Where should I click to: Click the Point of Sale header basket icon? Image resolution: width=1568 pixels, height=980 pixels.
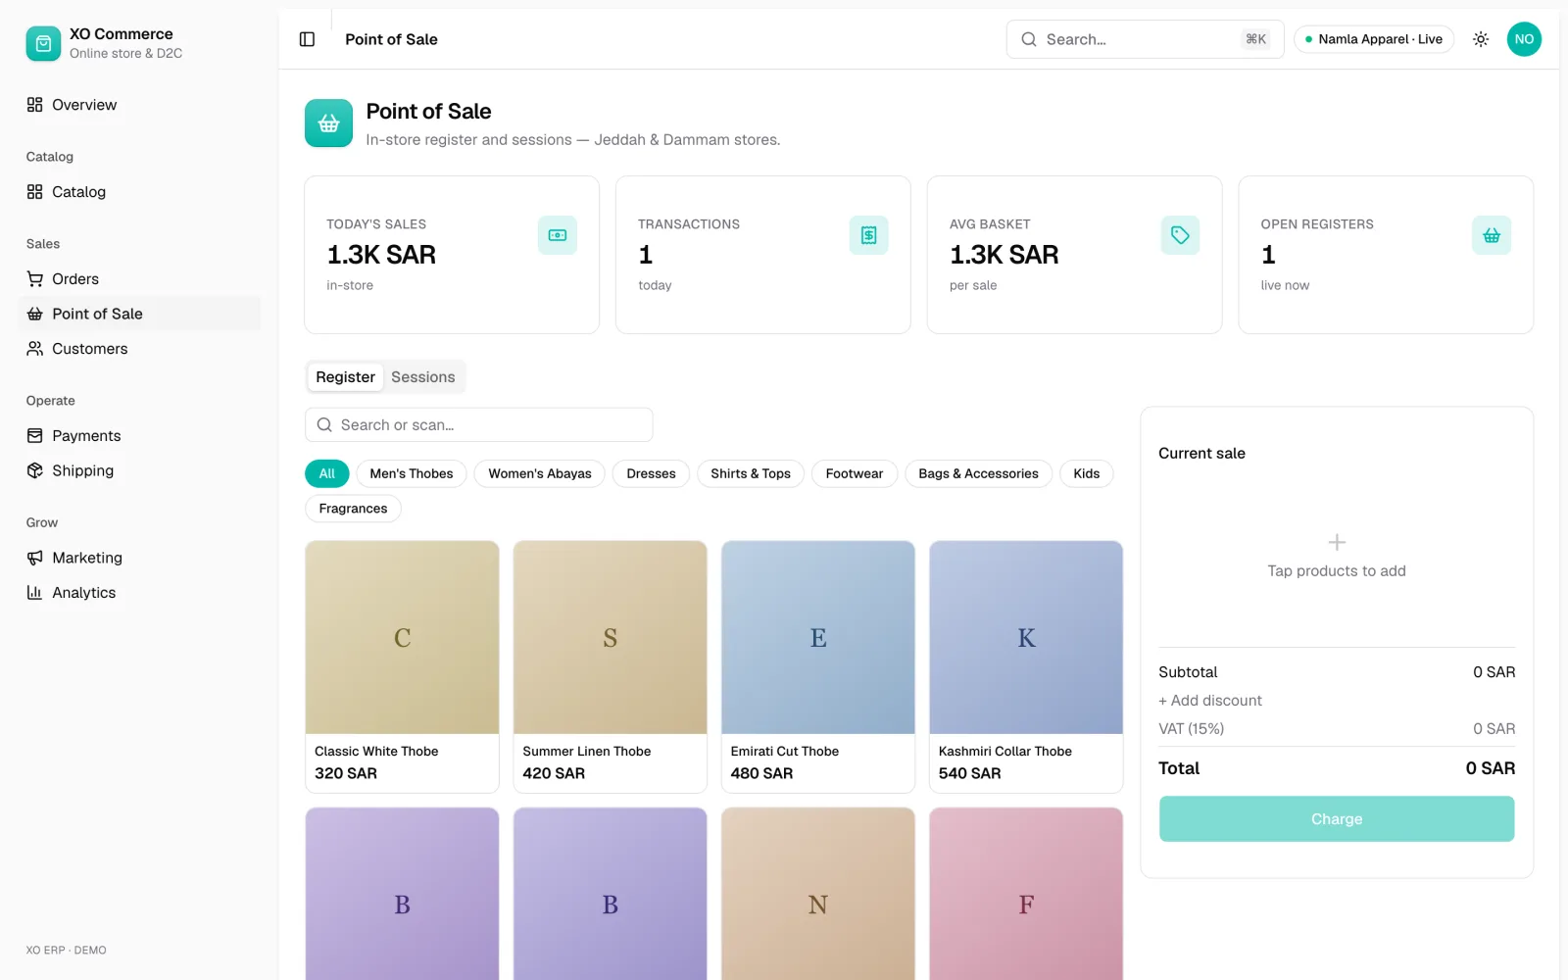(x=328, y=123)
